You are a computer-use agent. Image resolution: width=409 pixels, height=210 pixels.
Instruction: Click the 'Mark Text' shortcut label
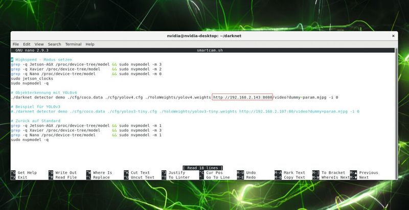[x=294, y=173]
